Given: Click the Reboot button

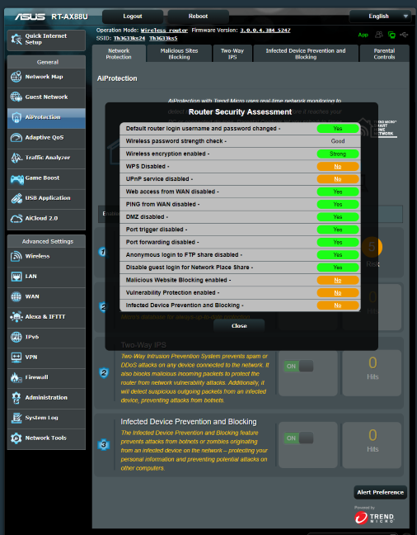Looking at the screenshot, I should [x=198, y=16].
